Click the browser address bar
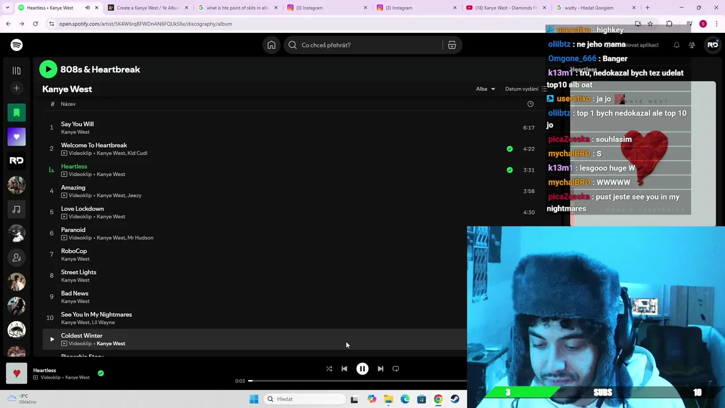Image resolution: width=725 pixels, height=408 pixels. pos(340,24)
